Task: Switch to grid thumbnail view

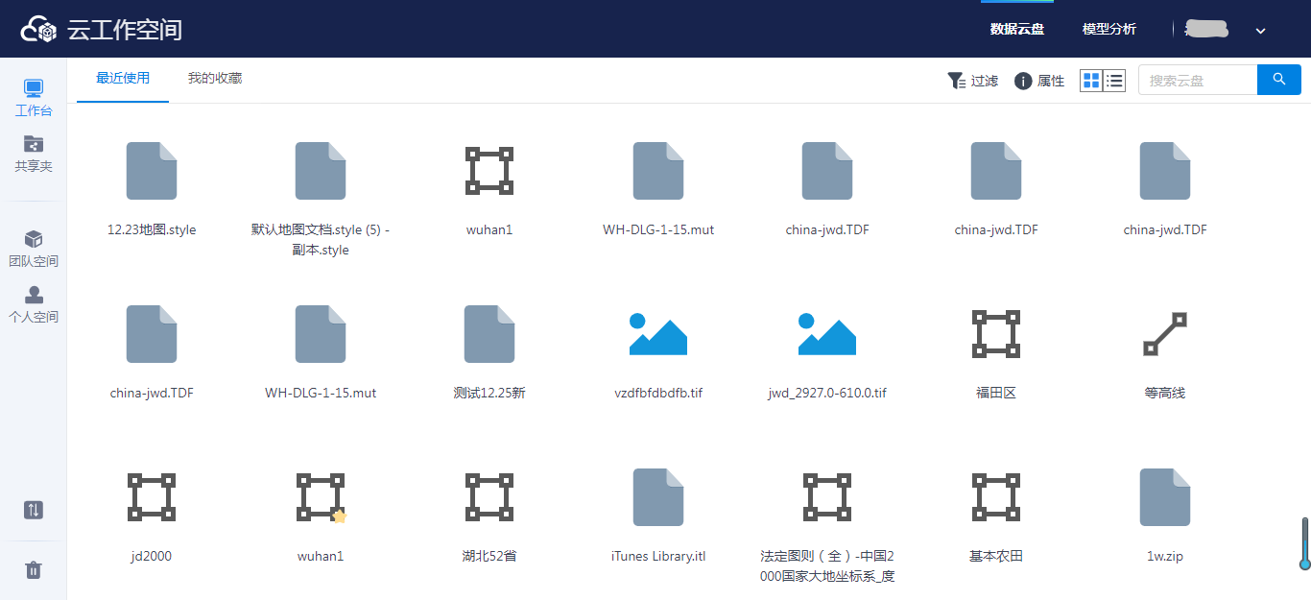Action: (1091, 81)
